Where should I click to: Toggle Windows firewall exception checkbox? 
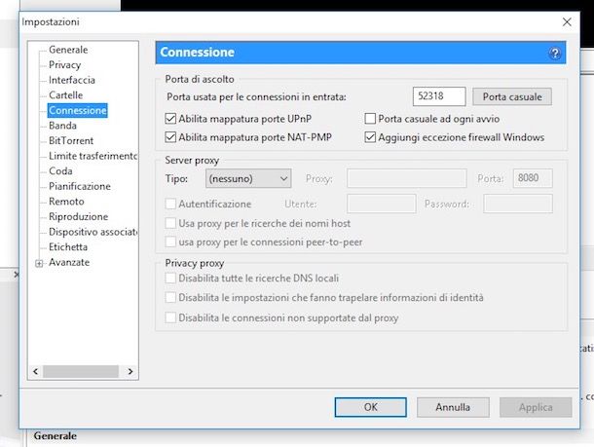click(370, 136)
